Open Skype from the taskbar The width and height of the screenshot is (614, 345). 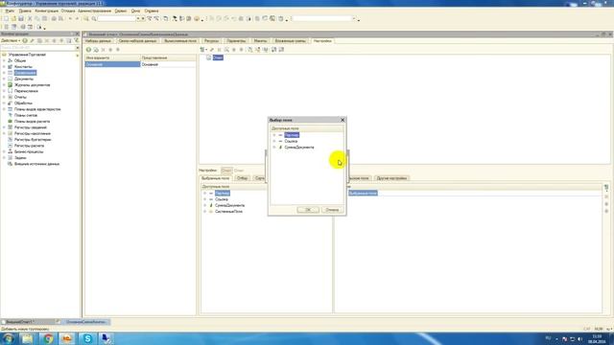click(87, 338)
